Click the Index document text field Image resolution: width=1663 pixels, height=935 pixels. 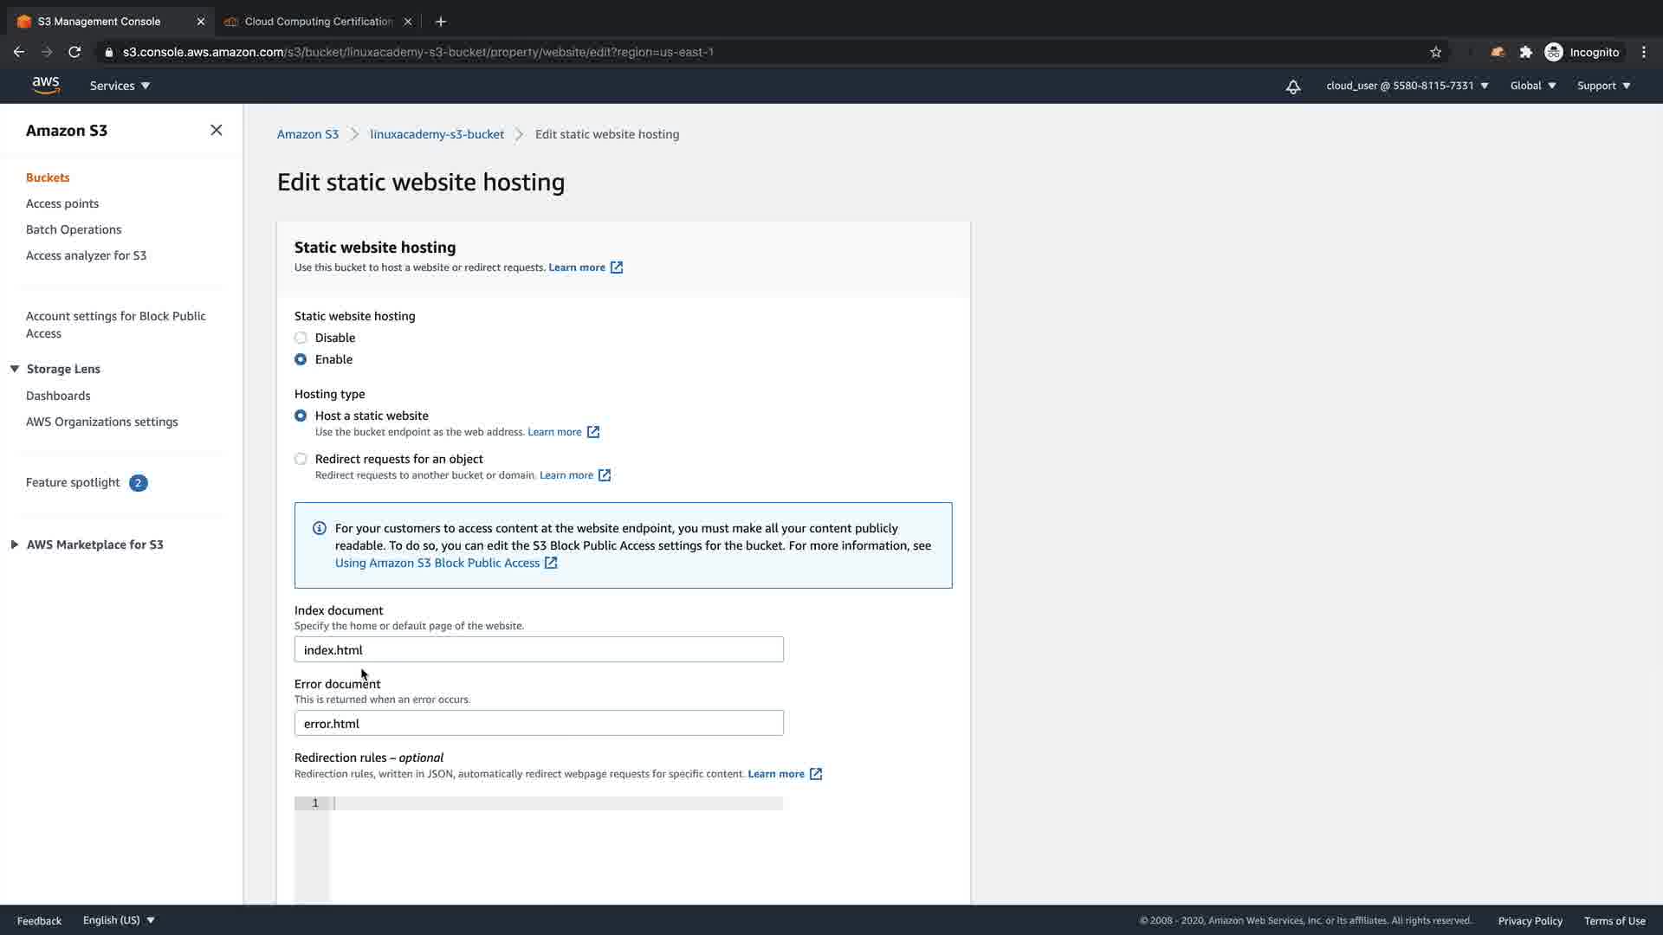(539, 649)
